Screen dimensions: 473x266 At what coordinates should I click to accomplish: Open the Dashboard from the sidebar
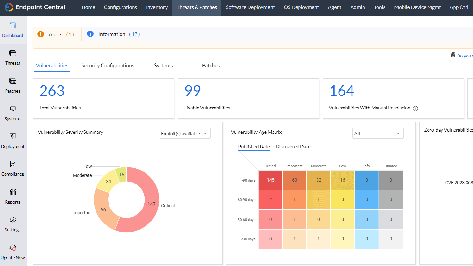13,30
